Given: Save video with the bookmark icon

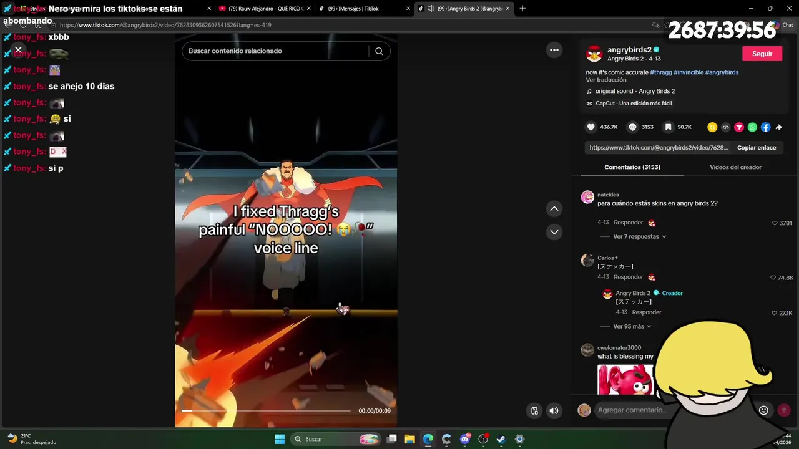Looking at the screenshot, I should (x=668, y=127).
